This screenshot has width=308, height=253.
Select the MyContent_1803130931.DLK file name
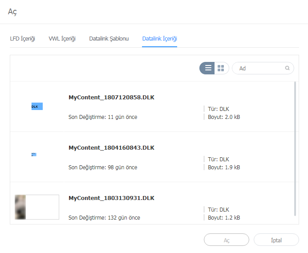111,198
